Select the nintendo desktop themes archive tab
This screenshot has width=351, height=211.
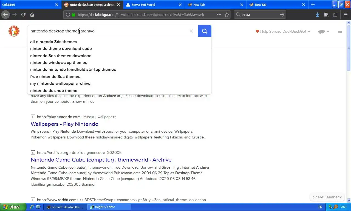pos(92,5)
